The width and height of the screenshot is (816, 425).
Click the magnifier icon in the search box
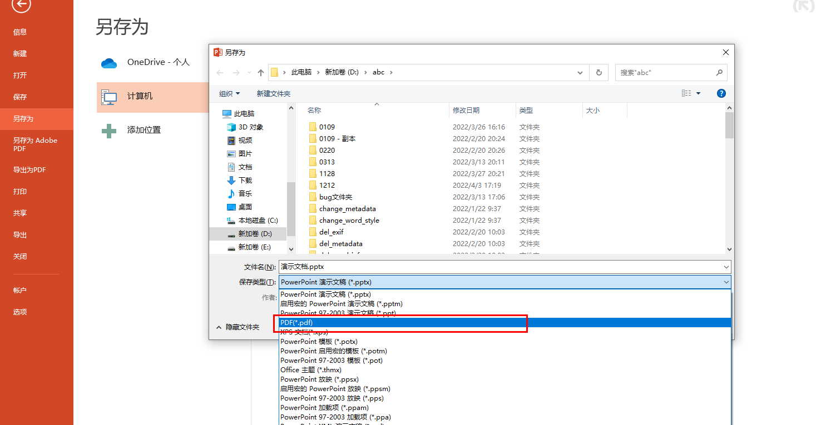coord(719,73)
